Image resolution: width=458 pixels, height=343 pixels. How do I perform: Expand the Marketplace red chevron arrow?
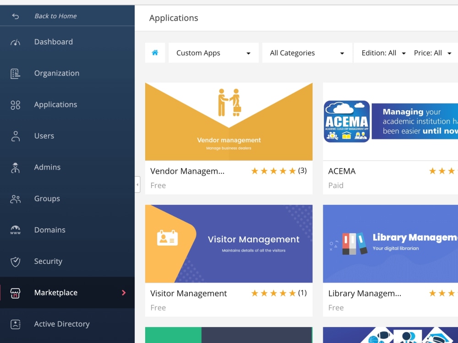124,293
